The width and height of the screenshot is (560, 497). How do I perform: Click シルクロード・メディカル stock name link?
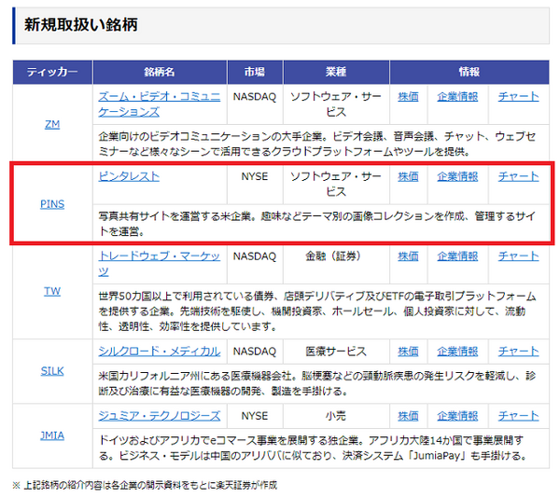160,352
